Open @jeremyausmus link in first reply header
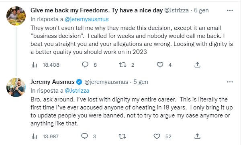The height and width of the screenshot is (145, 243). coord(86,19)
